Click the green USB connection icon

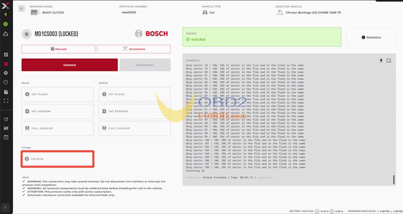point(5,15)
